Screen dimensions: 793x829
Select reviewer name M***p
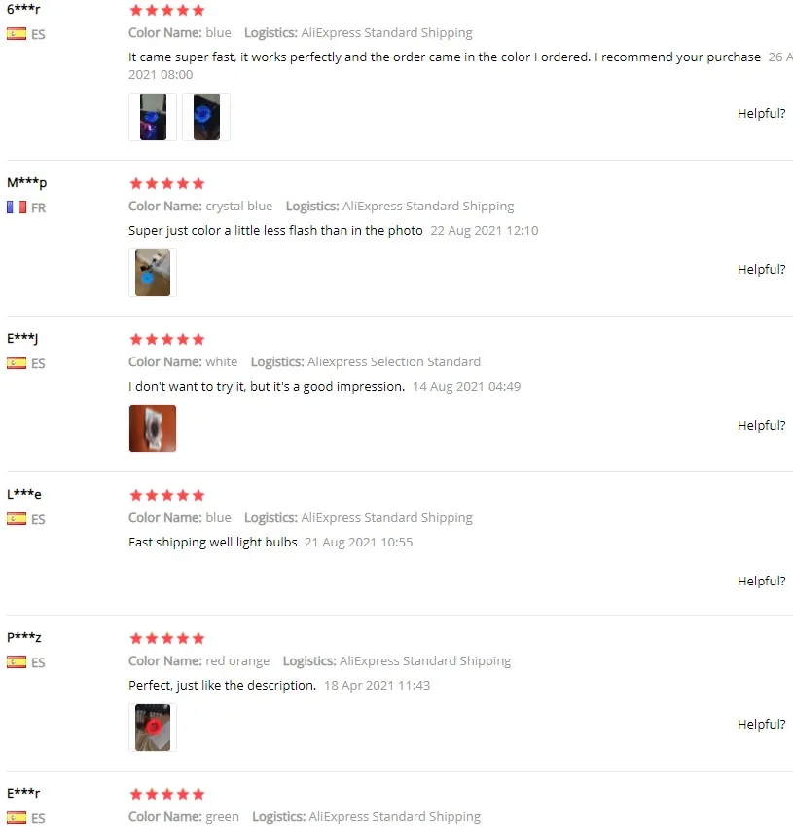pos(27,183)
